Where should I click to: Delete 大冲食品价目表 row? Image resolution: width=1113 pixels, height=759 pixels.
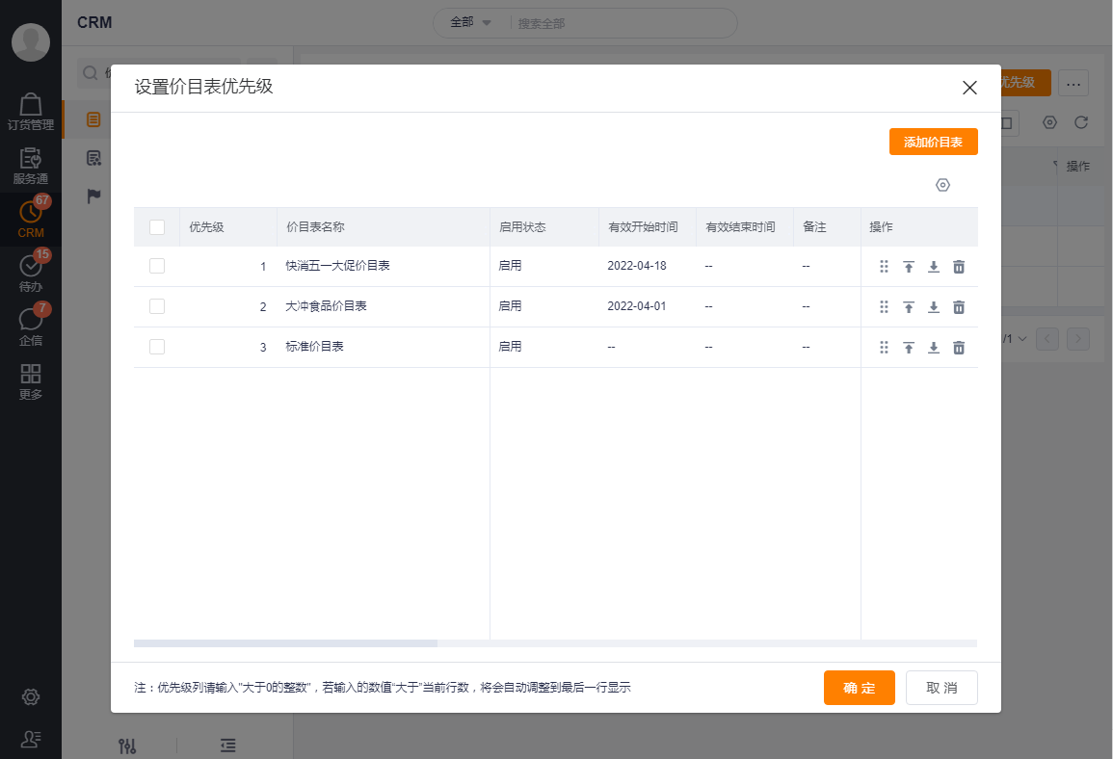(x=958, y=307)
